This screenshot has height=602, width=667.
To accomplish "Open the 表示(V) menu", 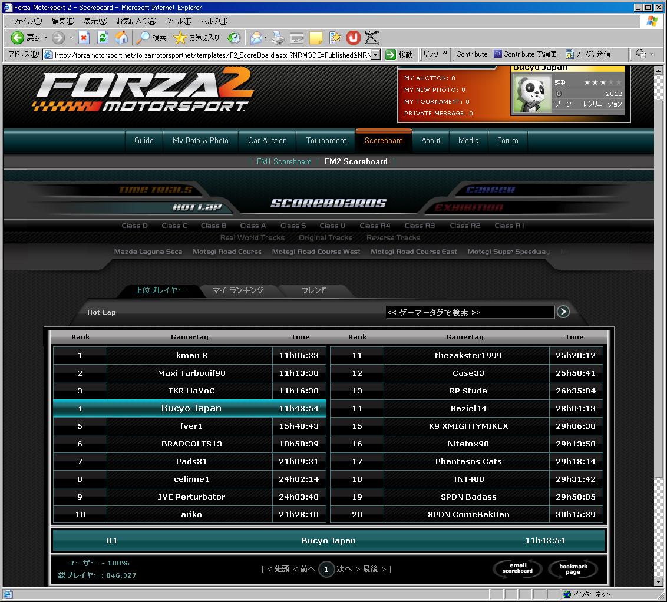I will (95, 21).
